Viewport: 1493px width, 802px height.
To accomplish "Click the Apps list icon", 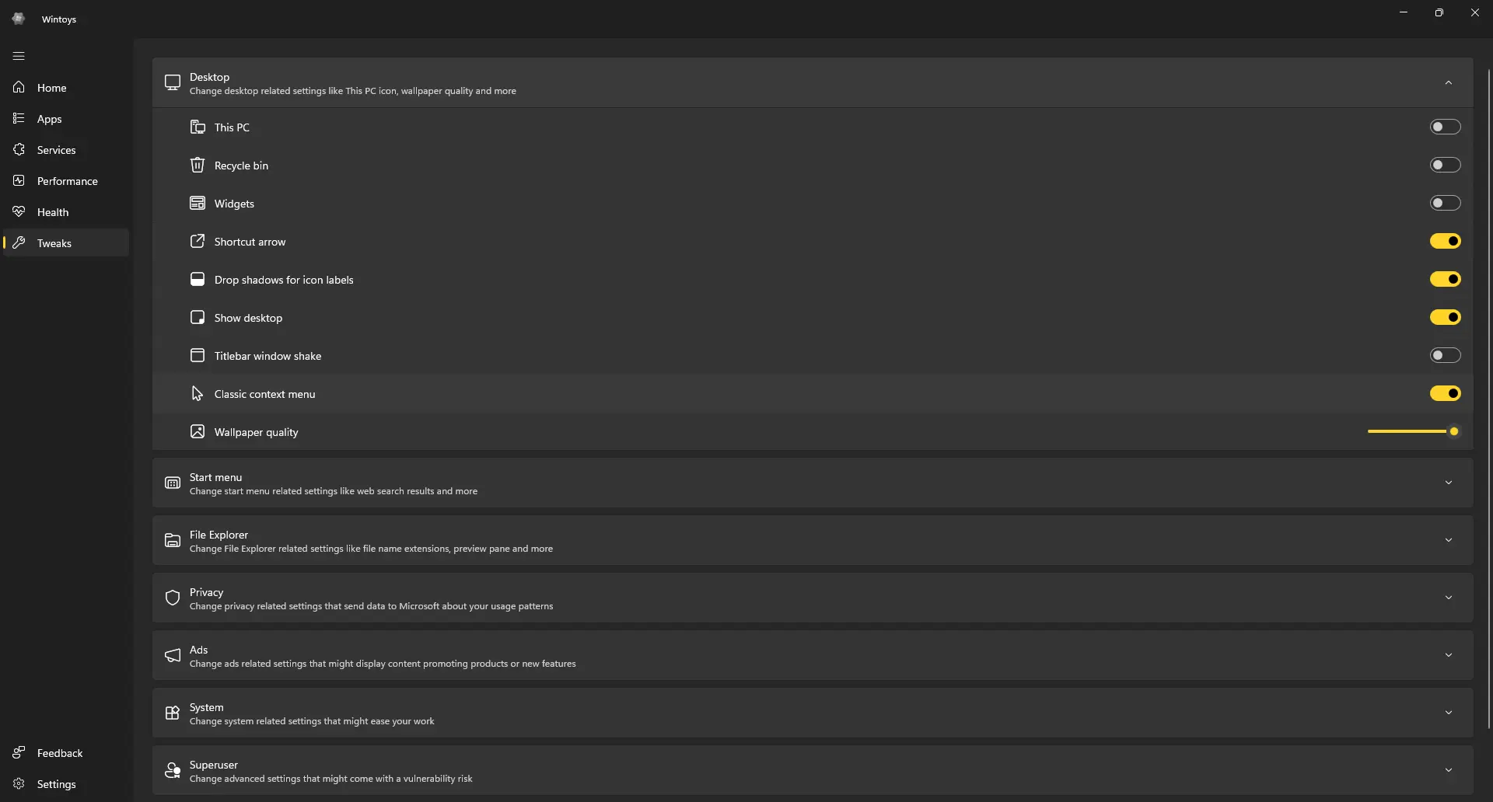I will point(19,118).
